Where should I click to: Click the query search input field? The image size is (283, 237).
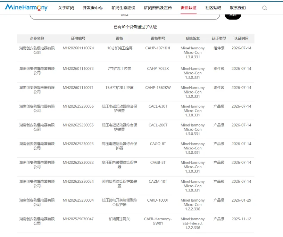(x=125, y=17)
